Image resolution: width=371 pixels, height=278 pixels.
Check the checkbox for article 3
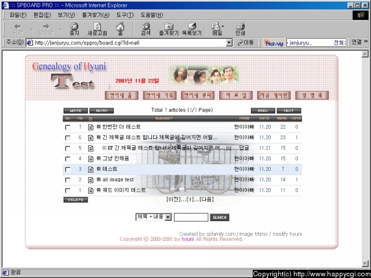[68, 170]
